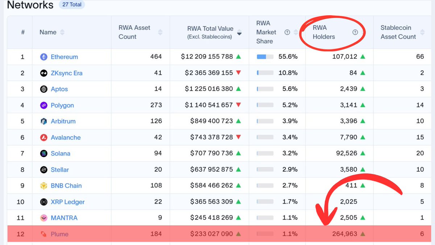Viewport: 435px width, 245px height.
Task: Open the Plume network link
Action: coord(59,234)
